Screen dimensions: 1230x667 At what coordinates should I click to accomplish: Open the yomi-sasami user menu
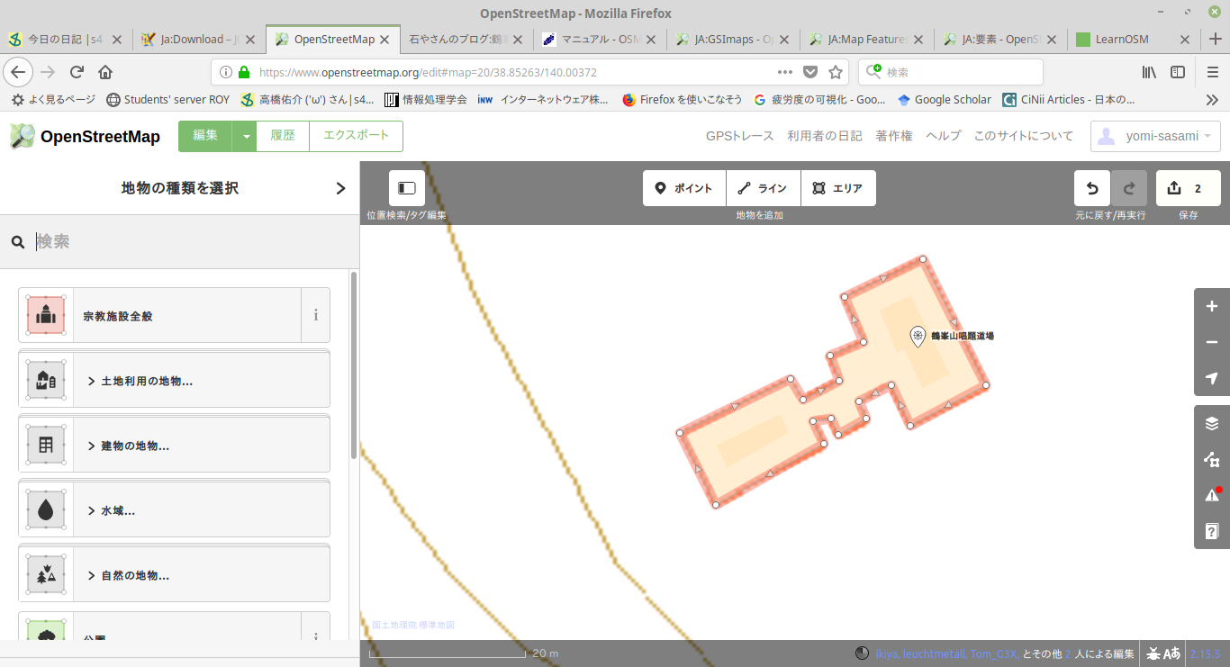point(1155,136)
